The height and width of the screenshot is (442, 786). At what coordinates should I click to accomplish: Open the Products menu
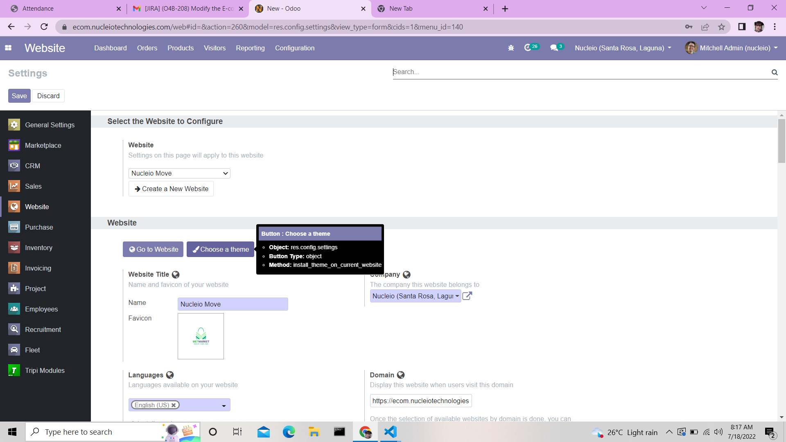(x=181, y=48)
